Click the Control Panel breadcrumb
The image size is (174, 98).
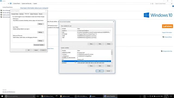point(16,4)
